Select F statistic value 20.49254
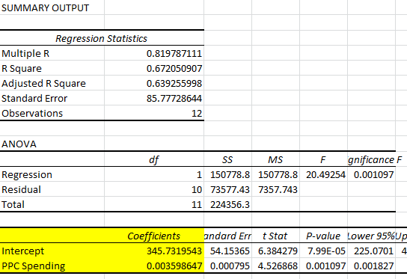 tap(323, 175)
